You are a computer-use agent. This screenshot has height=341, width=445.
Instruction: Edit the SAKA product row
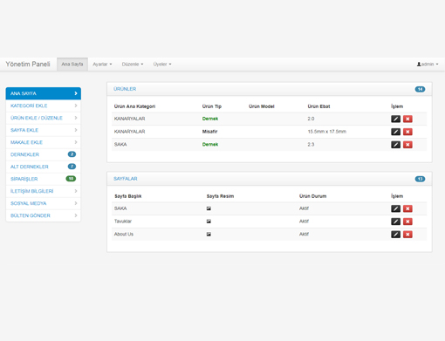[395, 145]
